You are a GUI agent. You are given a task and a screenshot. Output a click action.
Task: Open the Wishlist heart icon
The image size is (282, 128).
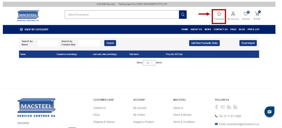(246, 14)
